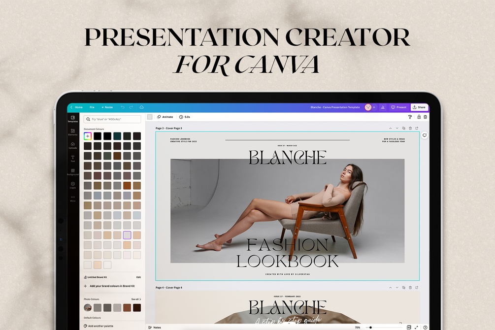Click the Animate toolbar button

[165, 117]
